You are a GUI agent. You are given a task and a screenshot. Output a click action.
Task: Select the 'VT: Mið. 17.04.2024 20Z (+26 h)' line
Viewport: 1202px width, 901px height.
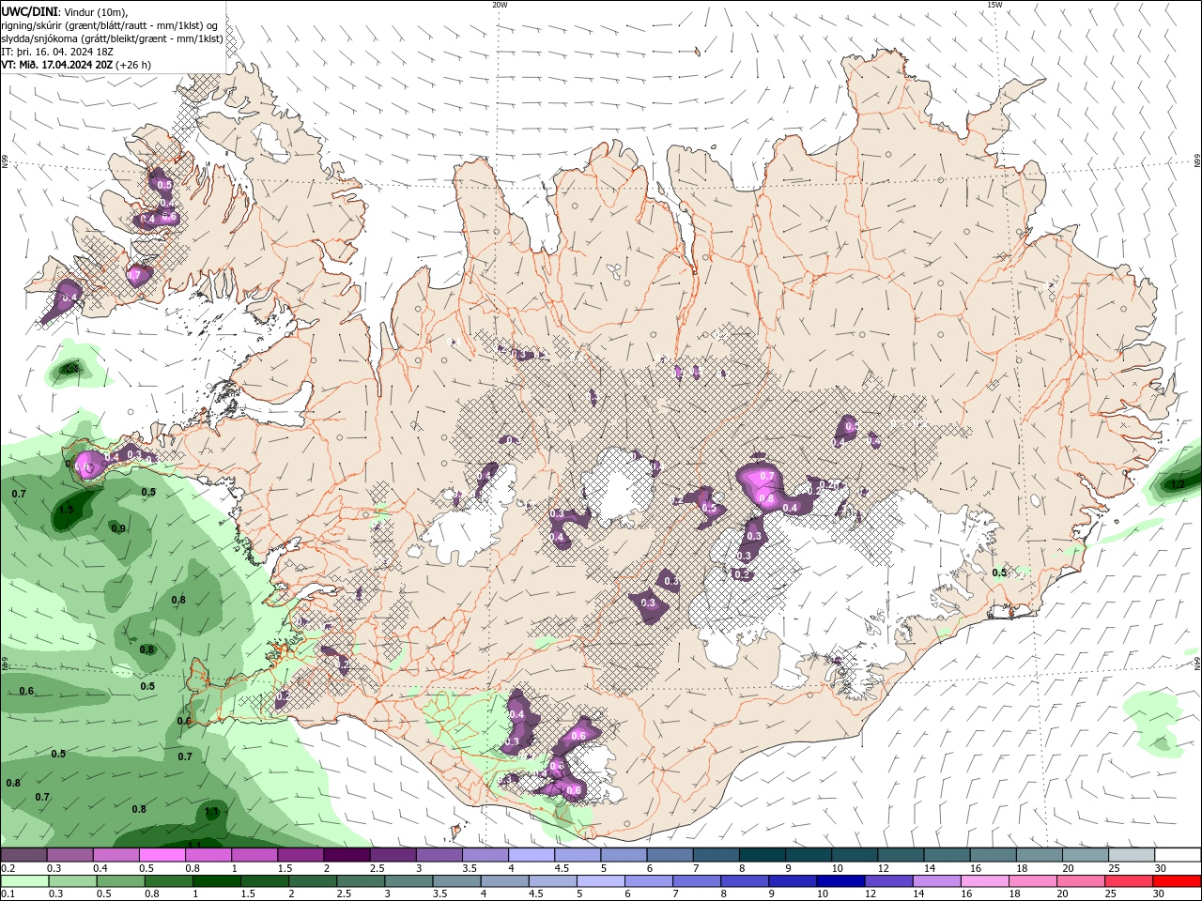76,65
